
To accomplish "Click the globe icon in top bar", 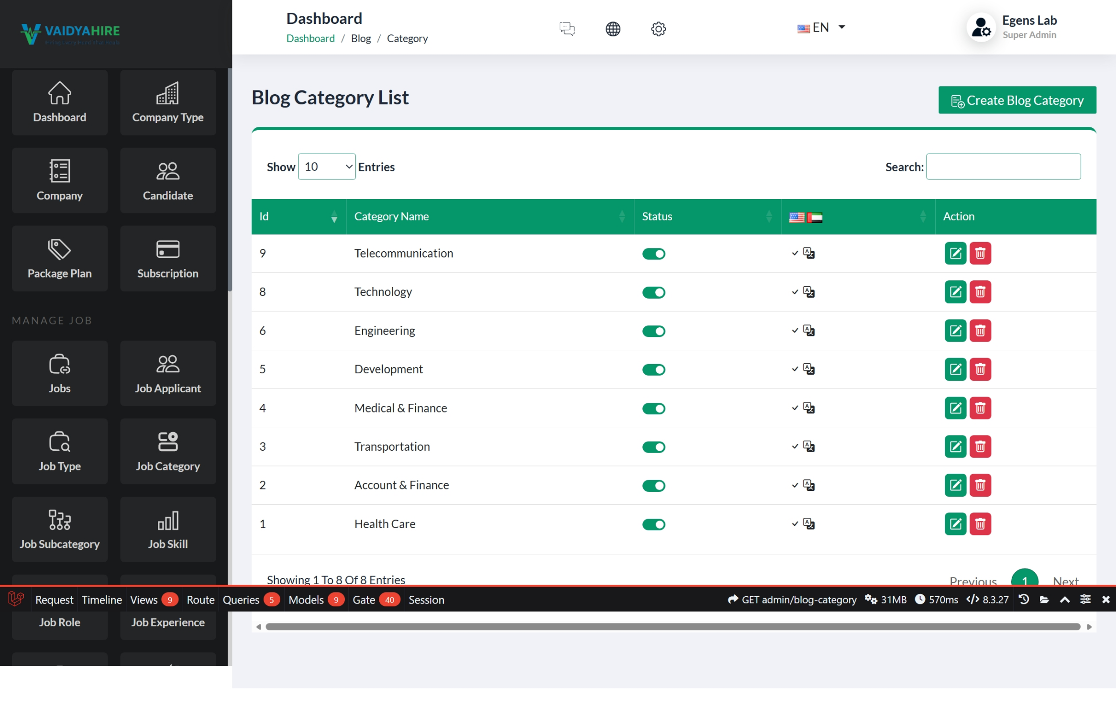I will tap(612, 29).
